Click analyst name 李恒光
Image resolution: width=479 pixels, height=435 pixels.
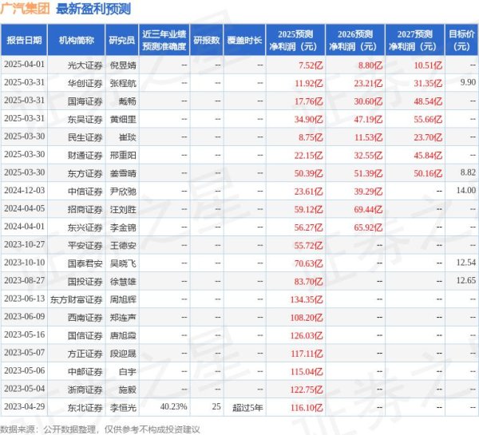(x=123, y=408)
